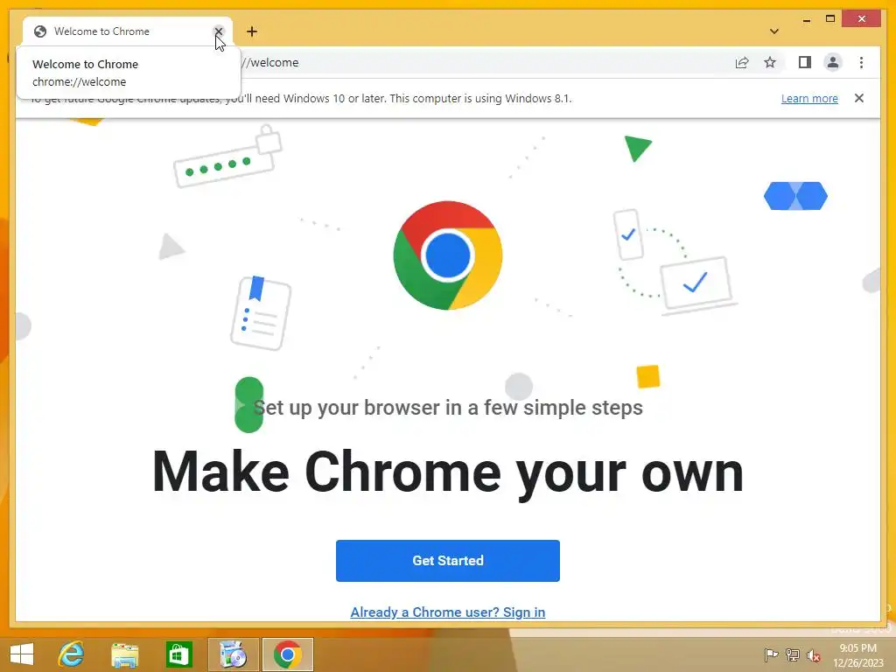Launch Internet Explorer from taskbar
Viewport: 896px width, 672px height.
point(72,654)
